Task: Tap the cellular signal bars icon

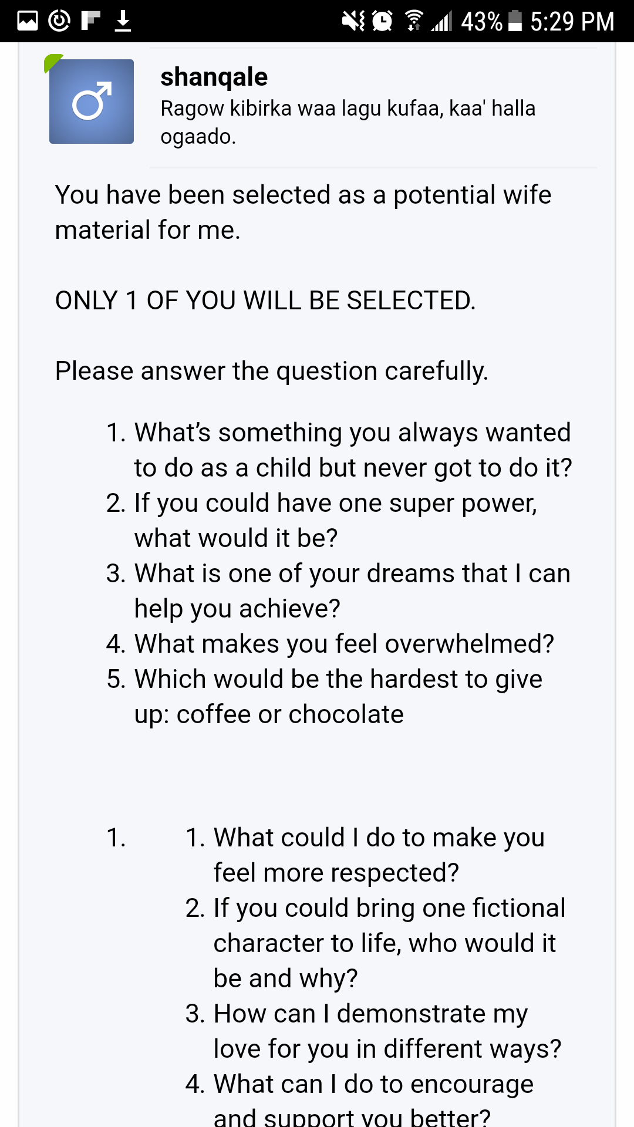Action: (x=441, y=22)
